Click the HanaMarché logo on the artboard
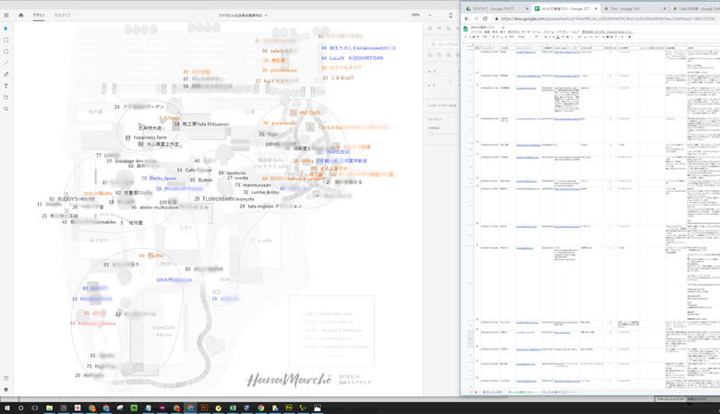Image resolution: width=720 pixels, height=414 pixels. click(289, 380)
